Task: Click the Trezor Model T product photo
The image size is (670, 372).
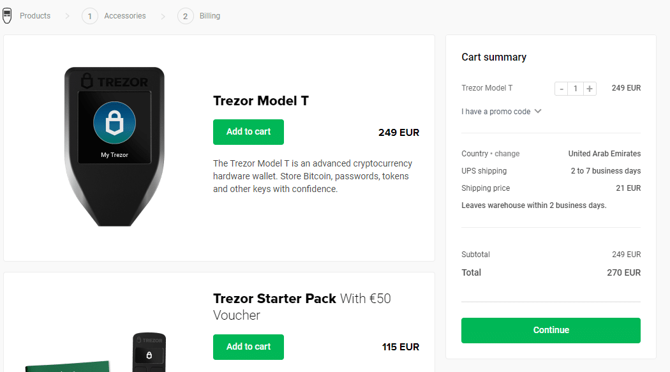Action: point(114,145)
